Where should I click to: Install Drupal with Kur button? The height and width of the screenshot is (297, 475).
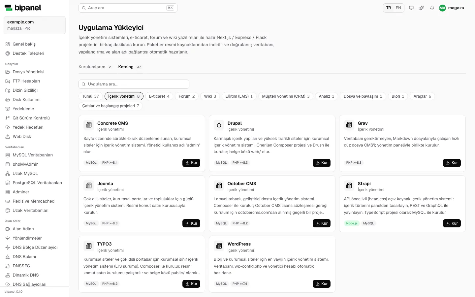322,163
